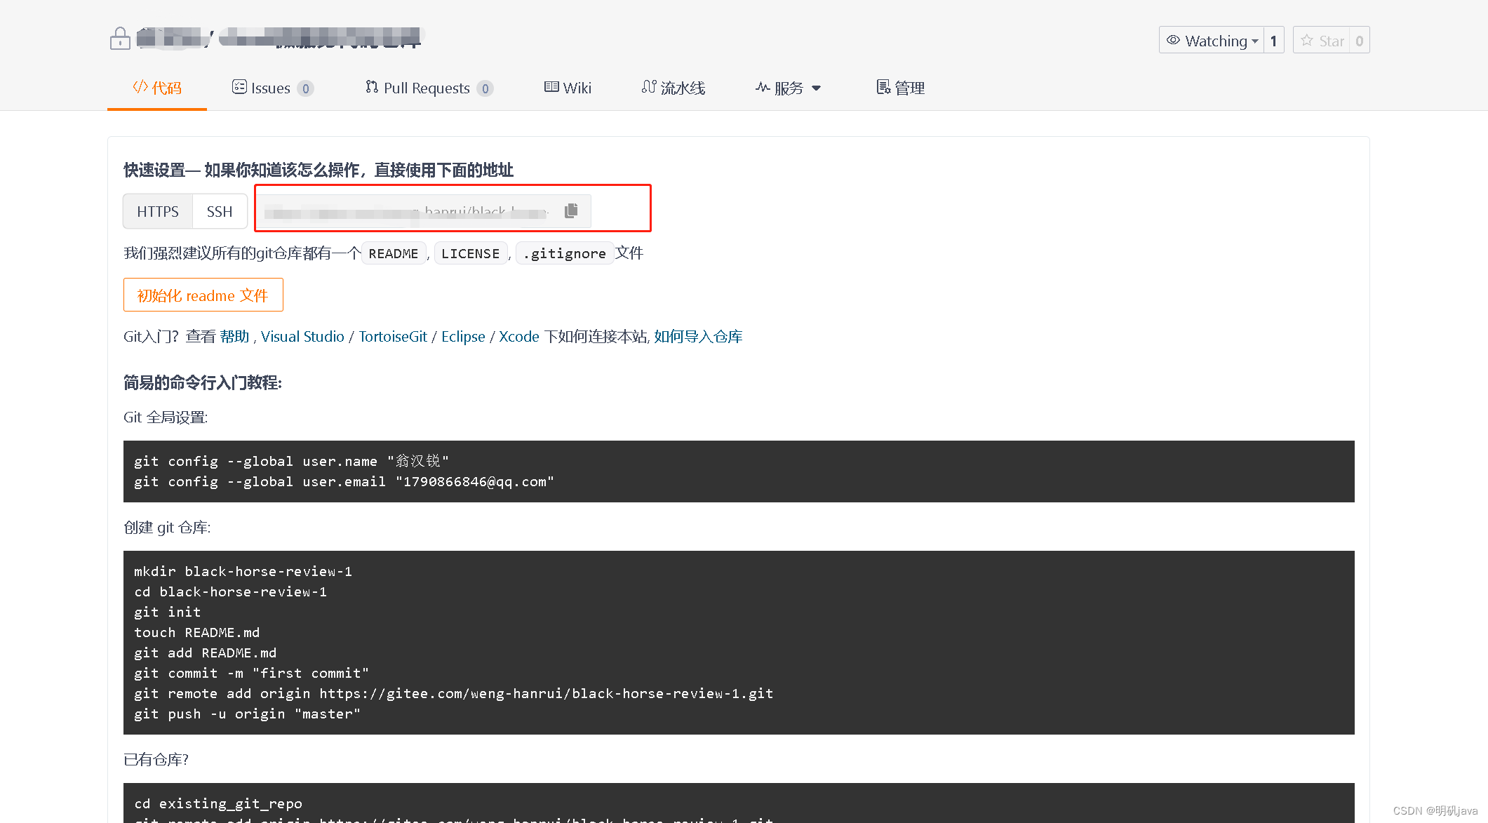Open the Pull Requests tab
The width and height of the screenshot is (1488, 823).
click(x=428, y=88)
